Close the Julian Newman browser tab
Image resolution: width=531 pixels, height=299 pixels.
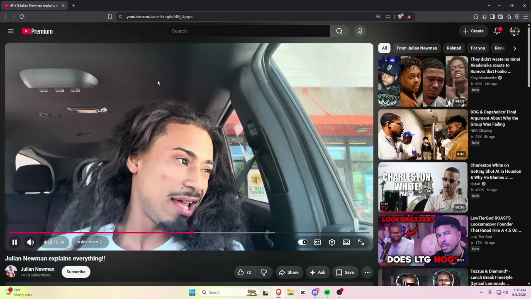[x=63, y=5]
